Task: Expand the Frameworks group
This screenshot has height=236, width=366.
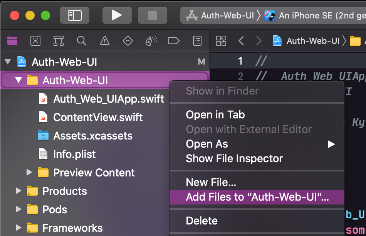Action: (18, 228)
